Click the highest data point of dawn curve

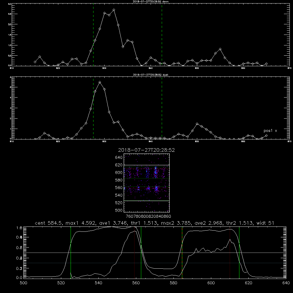click(114, 10)
